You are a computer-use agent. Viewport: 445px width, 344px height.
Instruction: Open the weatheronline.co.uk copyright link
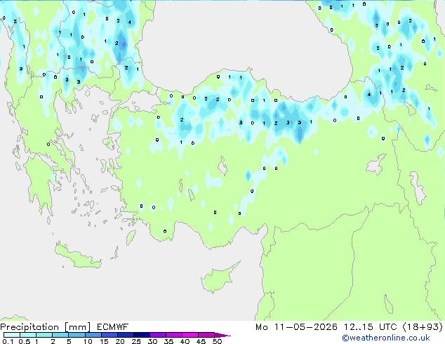point(386,338)
